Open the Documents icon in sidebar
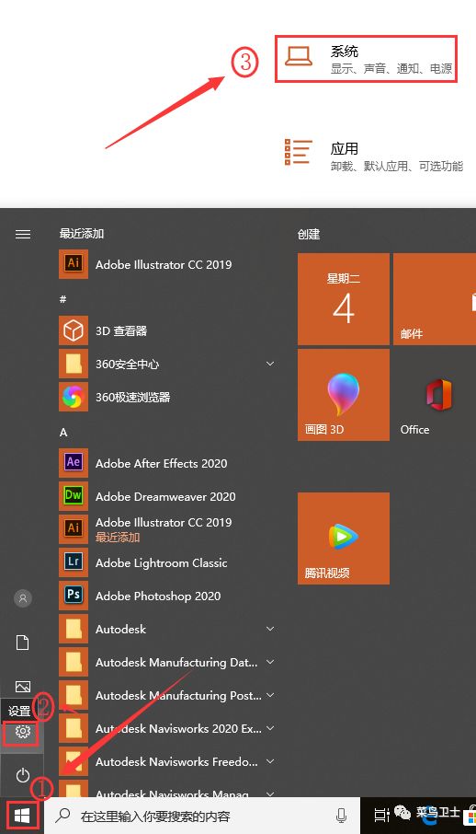This screenshot has height=834, width=476. click(x=22, y=643)
